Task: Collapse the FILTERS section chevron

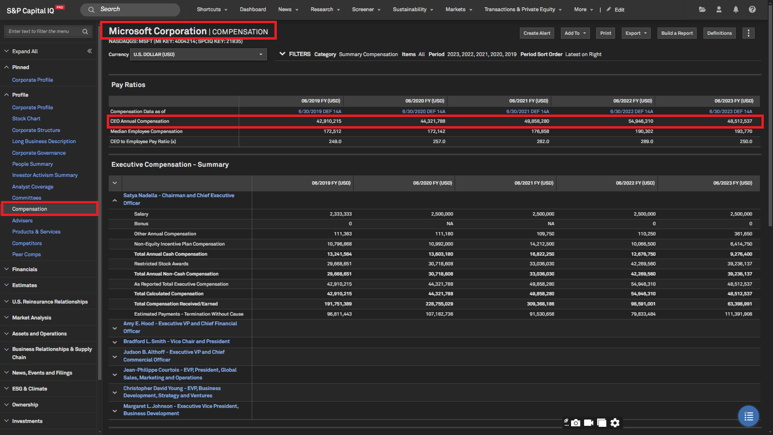Action: click(282, 54)
